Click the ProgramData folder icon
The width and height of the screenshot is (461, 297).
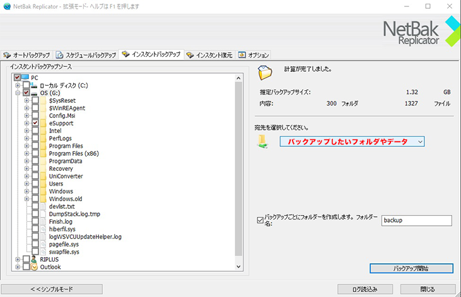click(x=44, y=161)
